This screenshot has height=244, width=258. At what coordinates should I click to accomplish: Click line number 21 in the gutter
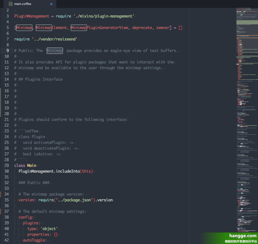(7, 120)
